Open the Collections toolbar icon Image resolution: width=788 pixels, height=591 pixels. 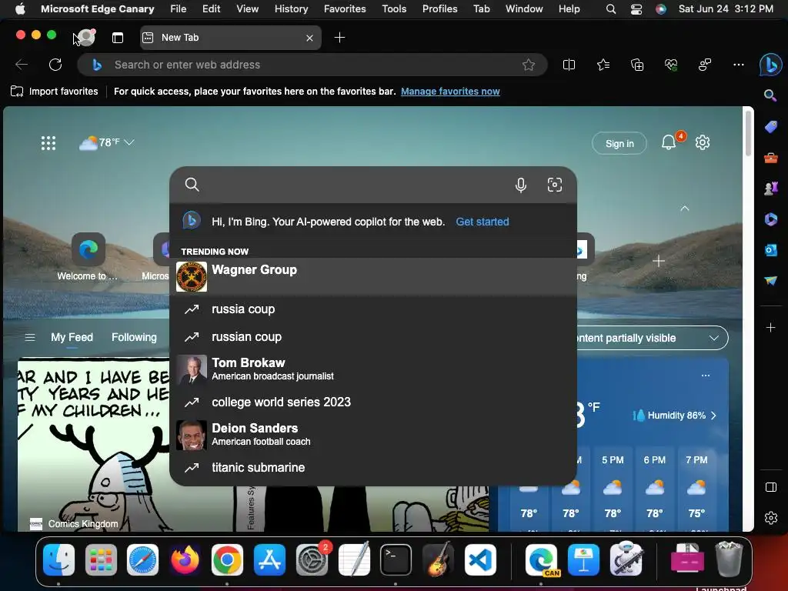coord(637,65)
